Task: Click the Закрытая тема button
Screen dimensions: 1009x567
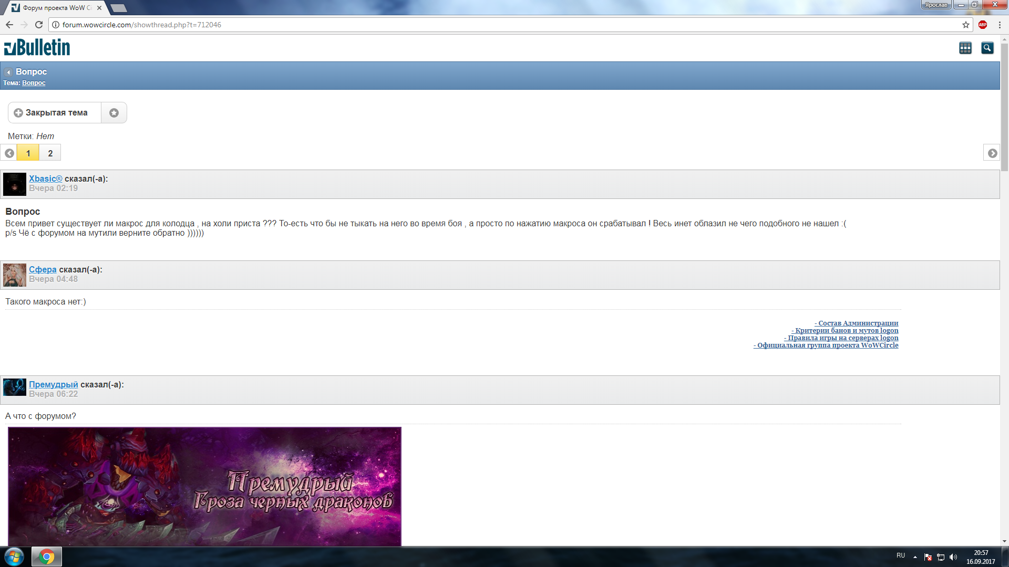Action: pos(55,113)
